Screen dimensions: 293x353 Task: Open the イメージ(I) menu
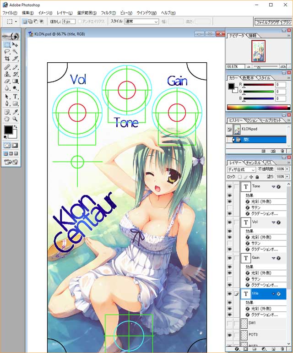45,13
